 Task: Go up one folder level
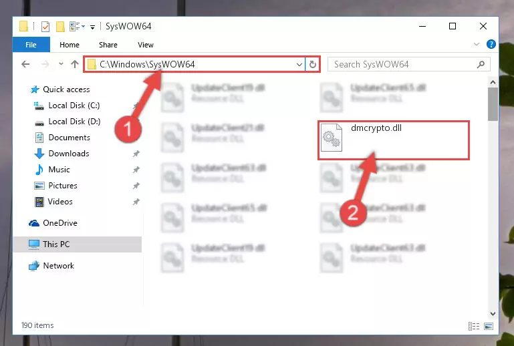coord(75,64)
